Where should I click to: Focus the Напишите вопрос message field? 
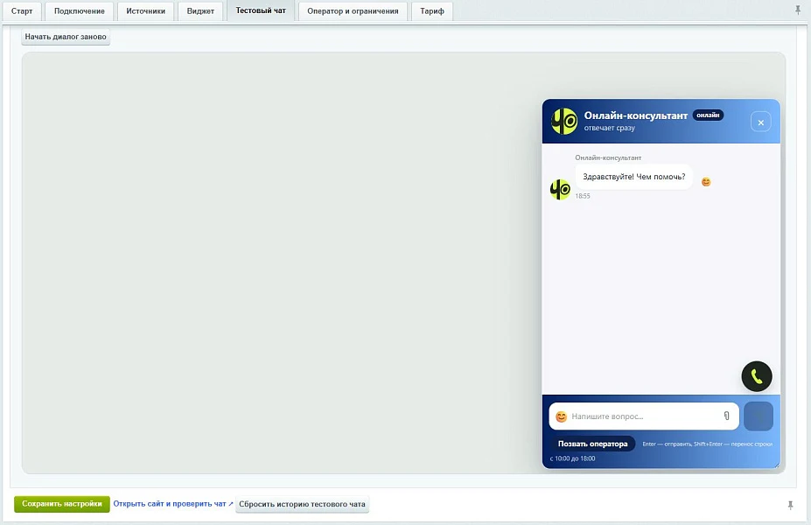pyautogui.click(x=644, y=416)
